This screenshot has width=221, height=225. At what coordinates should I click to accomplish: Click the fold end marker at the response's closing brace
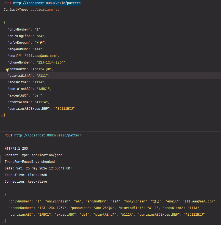[x=3, y=221]
